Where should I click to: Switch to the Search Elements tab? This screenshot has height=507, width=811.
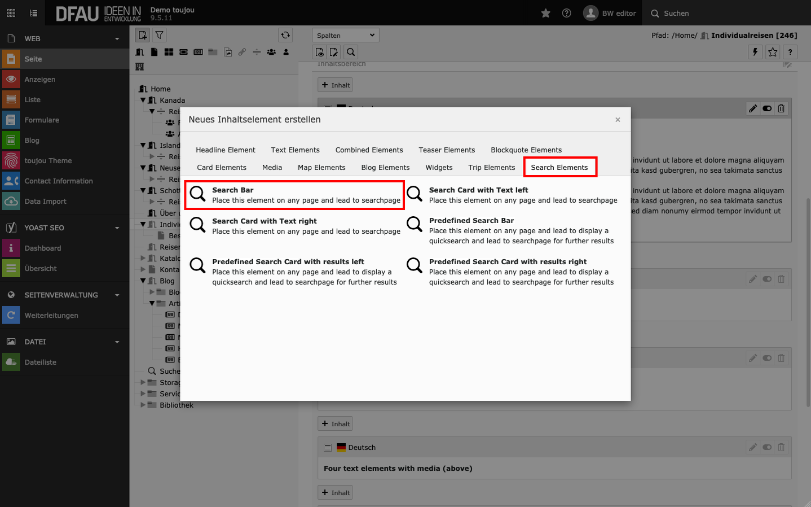pos(559,168)
